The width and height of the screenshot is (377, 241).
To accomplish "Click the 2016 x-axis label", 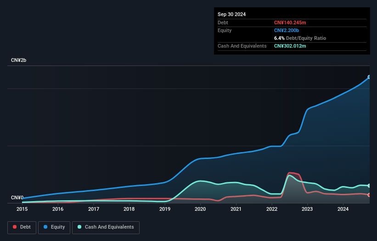I will coord(58,209).
